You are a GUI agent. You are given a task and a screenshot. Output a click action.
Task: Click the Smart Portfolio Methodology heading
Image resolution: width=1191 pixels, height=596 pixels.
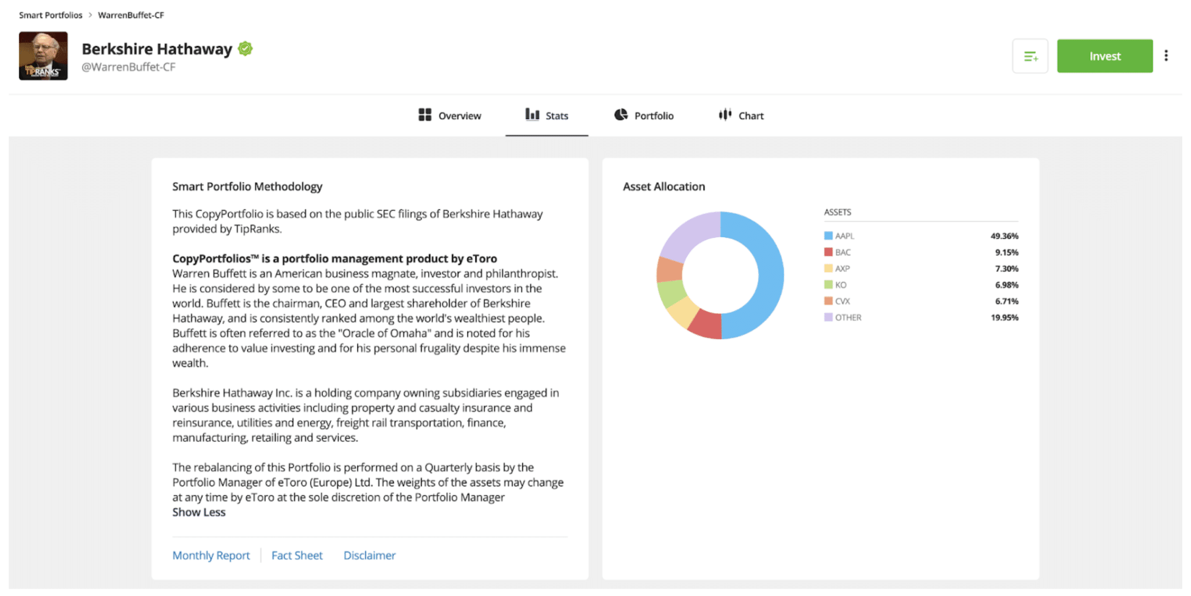click(x=247, y=187)
